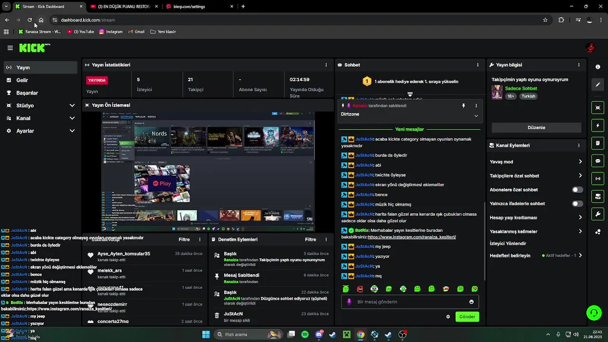Toggle the wrench widget icon in right rail
The height and width of the screenshot is (342, 608).
(x=598, y=214)
